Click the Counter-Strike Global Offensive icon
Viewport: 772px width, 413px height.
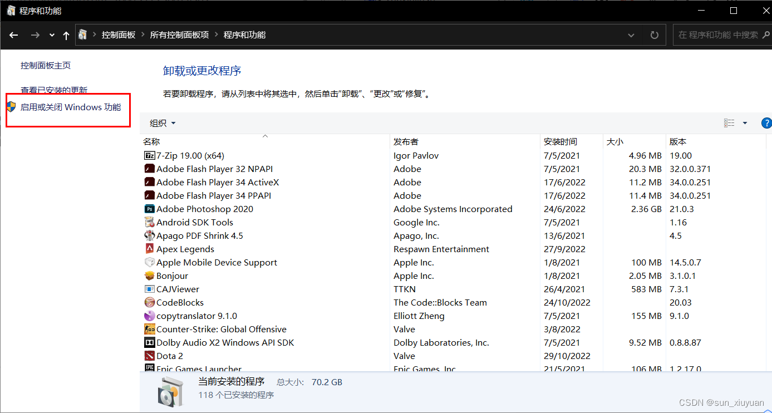(x=149, y=330)
